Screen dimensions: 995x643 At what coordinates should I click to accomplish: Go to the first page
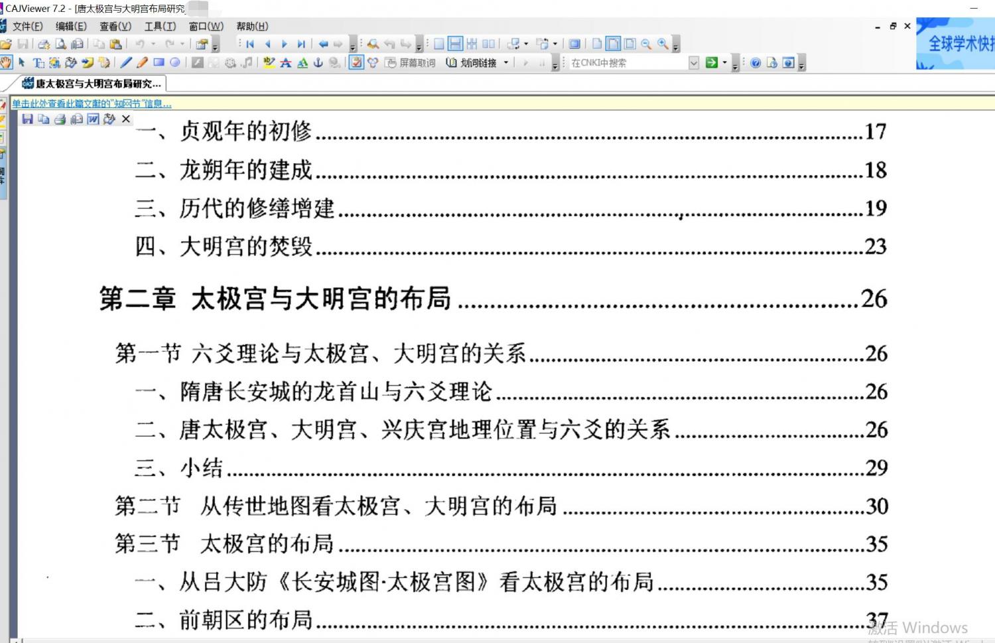[250, 44]
